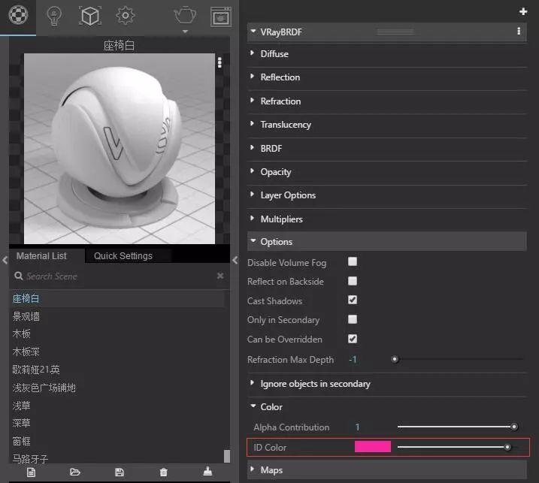The height and width of the screenshot is (483, 539).
Task: Save material with floppy disk icon
Action: [x=120, y=472]
